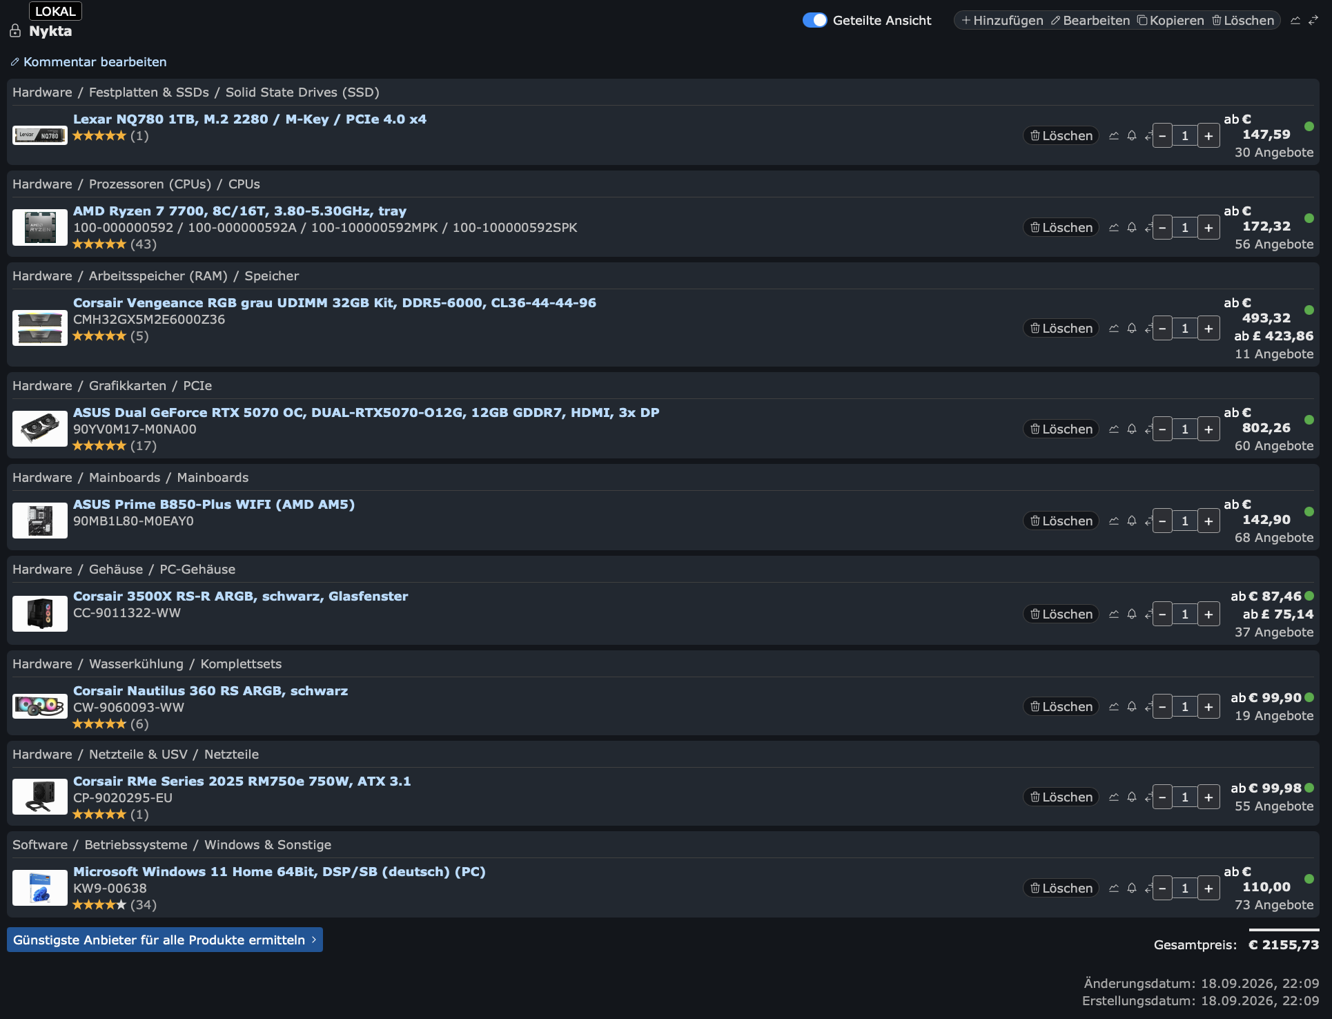Click Günstigste Anbieter für alle Produkte ermitteln
1332x1019 pixels.
click(x=165, y=940)
